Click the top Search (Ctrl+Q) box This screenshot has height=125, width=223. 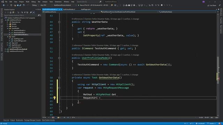(89, 2)
